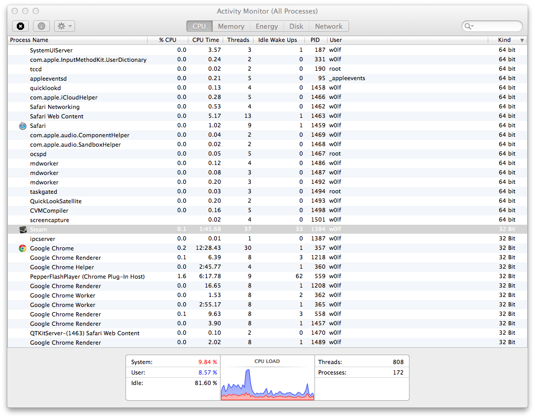Click the _appleevents user cell
The image size is (535, 418).
[x=347, y=78]
